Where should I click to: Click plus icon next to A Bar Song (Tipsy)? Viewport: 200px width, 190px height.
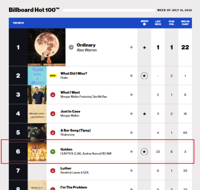tap(131, 133)
